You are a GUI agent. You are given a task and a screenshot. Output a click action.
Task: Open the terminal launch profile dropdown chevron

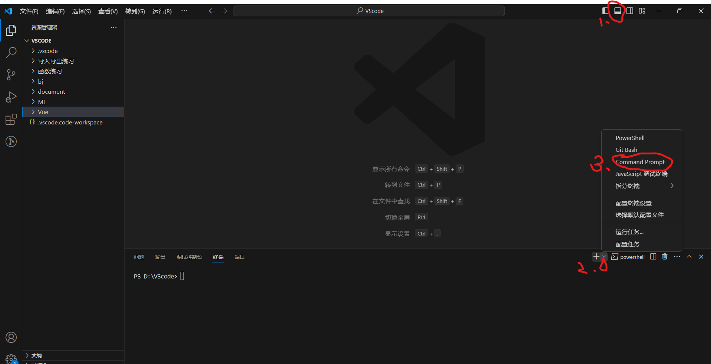[604, 257]
